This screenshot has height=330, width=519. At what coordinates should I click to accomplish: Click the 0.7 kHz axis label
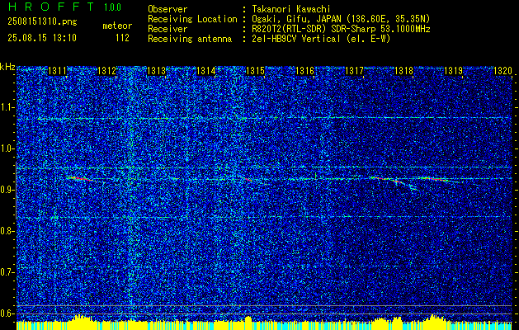(7, 272)
